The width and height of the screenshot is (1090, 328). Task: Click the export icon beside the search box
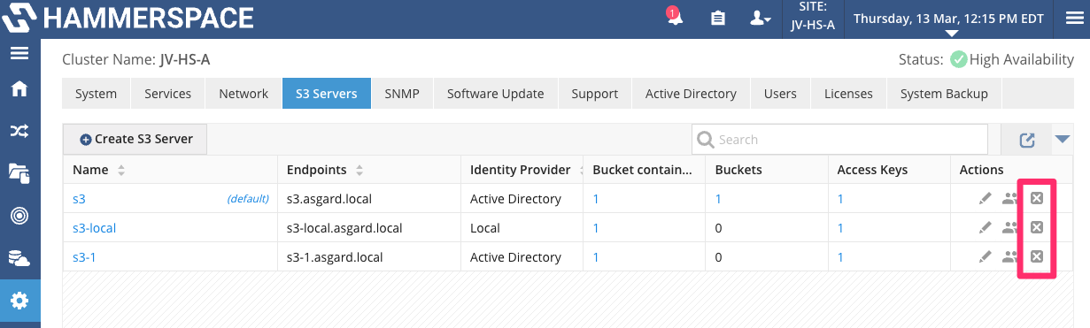coord(1027,140)
